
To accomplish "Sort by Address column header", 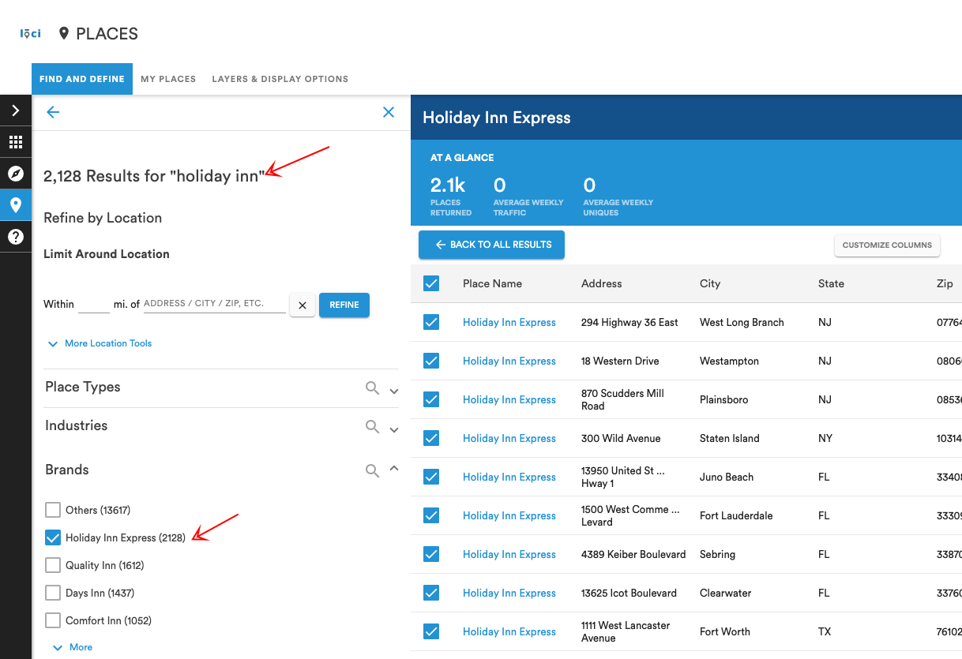I will coord(602,283).
